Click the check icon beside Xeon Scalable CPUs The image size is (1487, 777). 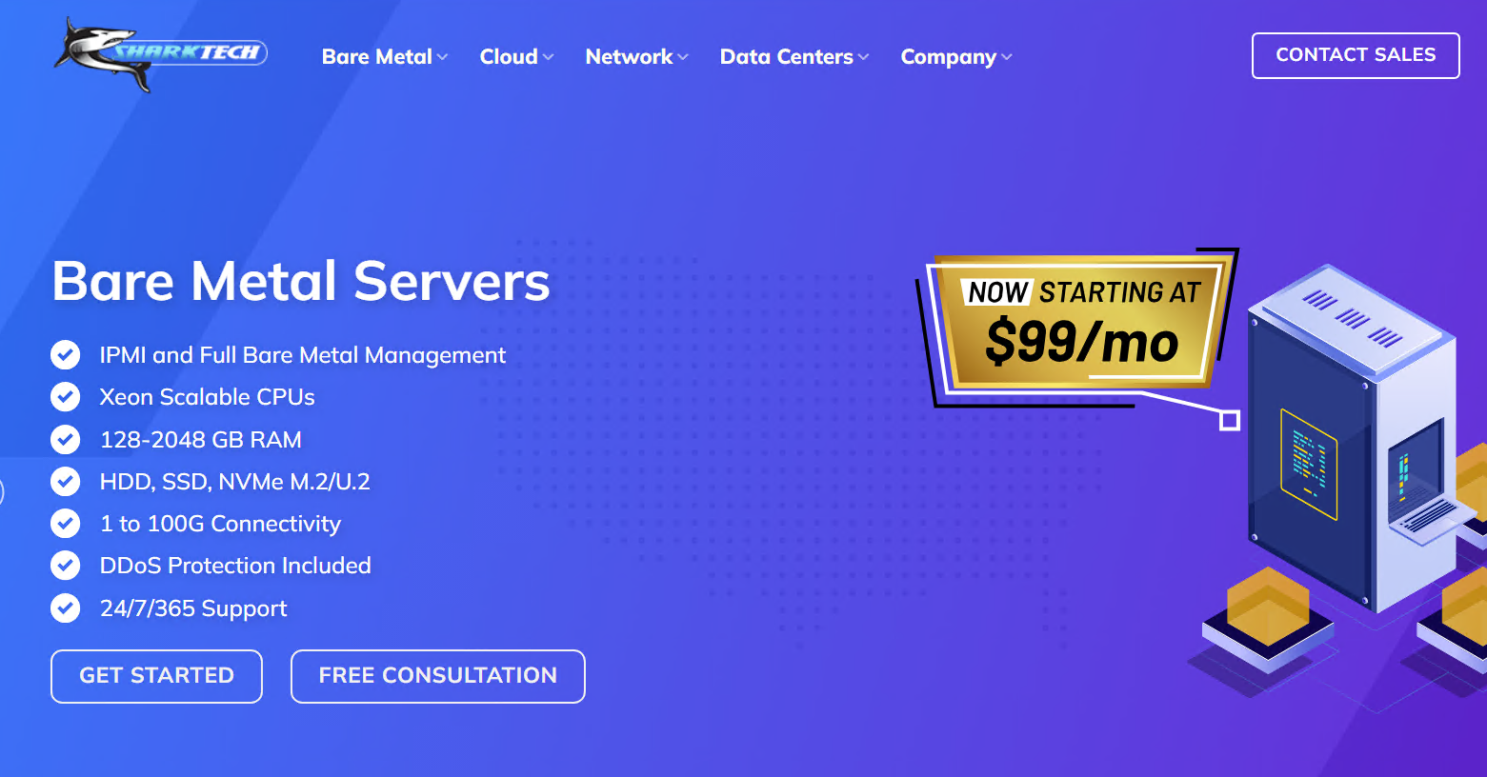(66, 397)
